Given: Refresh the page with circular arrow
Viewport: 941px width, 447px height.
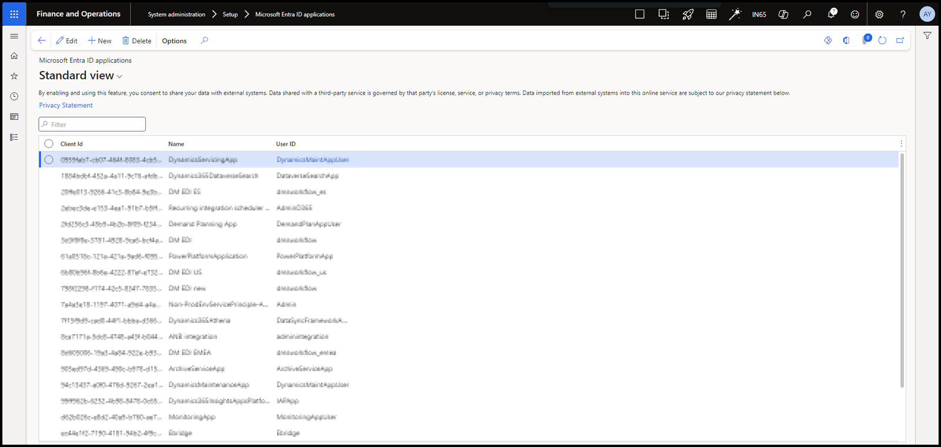Looking at the screenshot, I should tap(882, 41).
